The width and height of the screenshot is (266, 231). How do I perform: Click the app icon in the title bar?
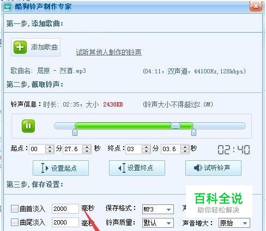(x=8, y=7)
